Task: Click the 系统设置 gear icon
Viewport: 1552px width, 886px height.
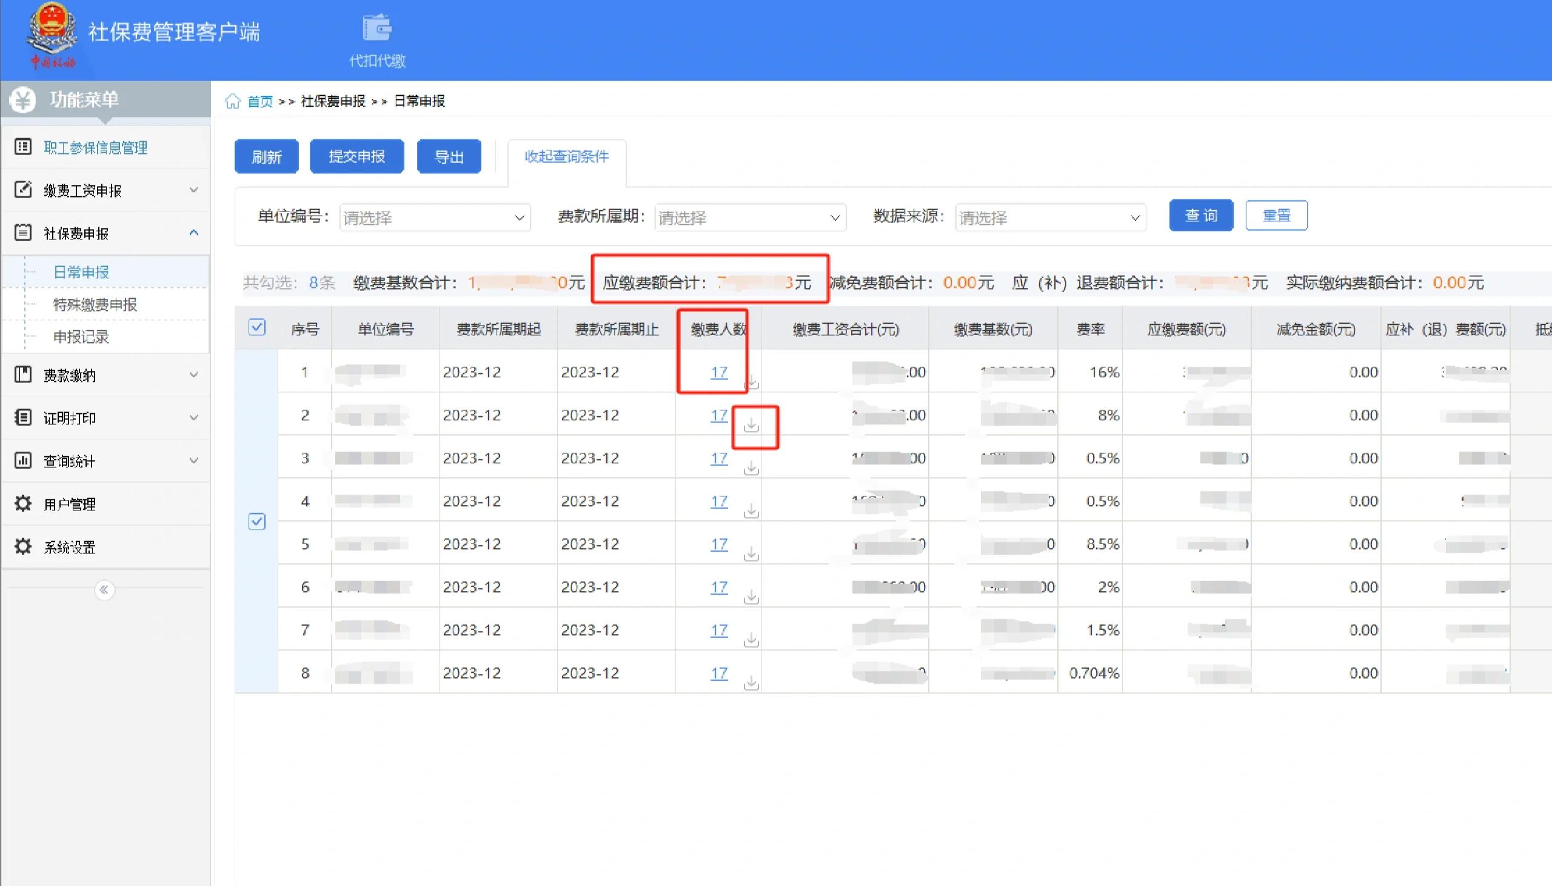Action: pos(23,547)
